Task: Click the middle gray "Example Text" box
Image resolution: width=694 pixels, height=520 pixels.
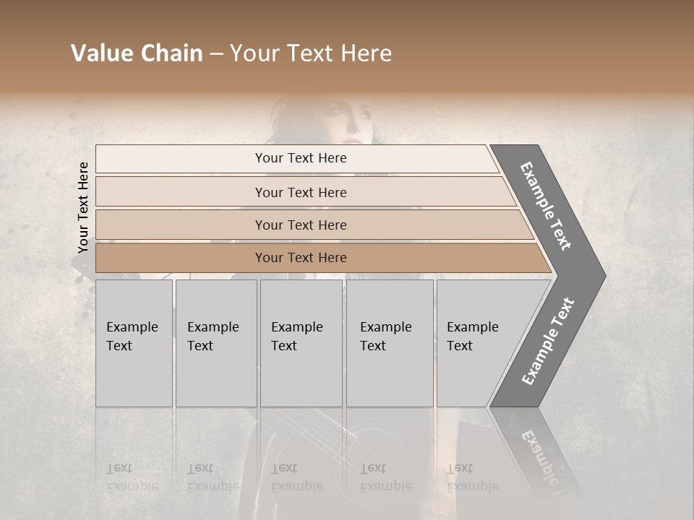Action: (x=301, y=343)
